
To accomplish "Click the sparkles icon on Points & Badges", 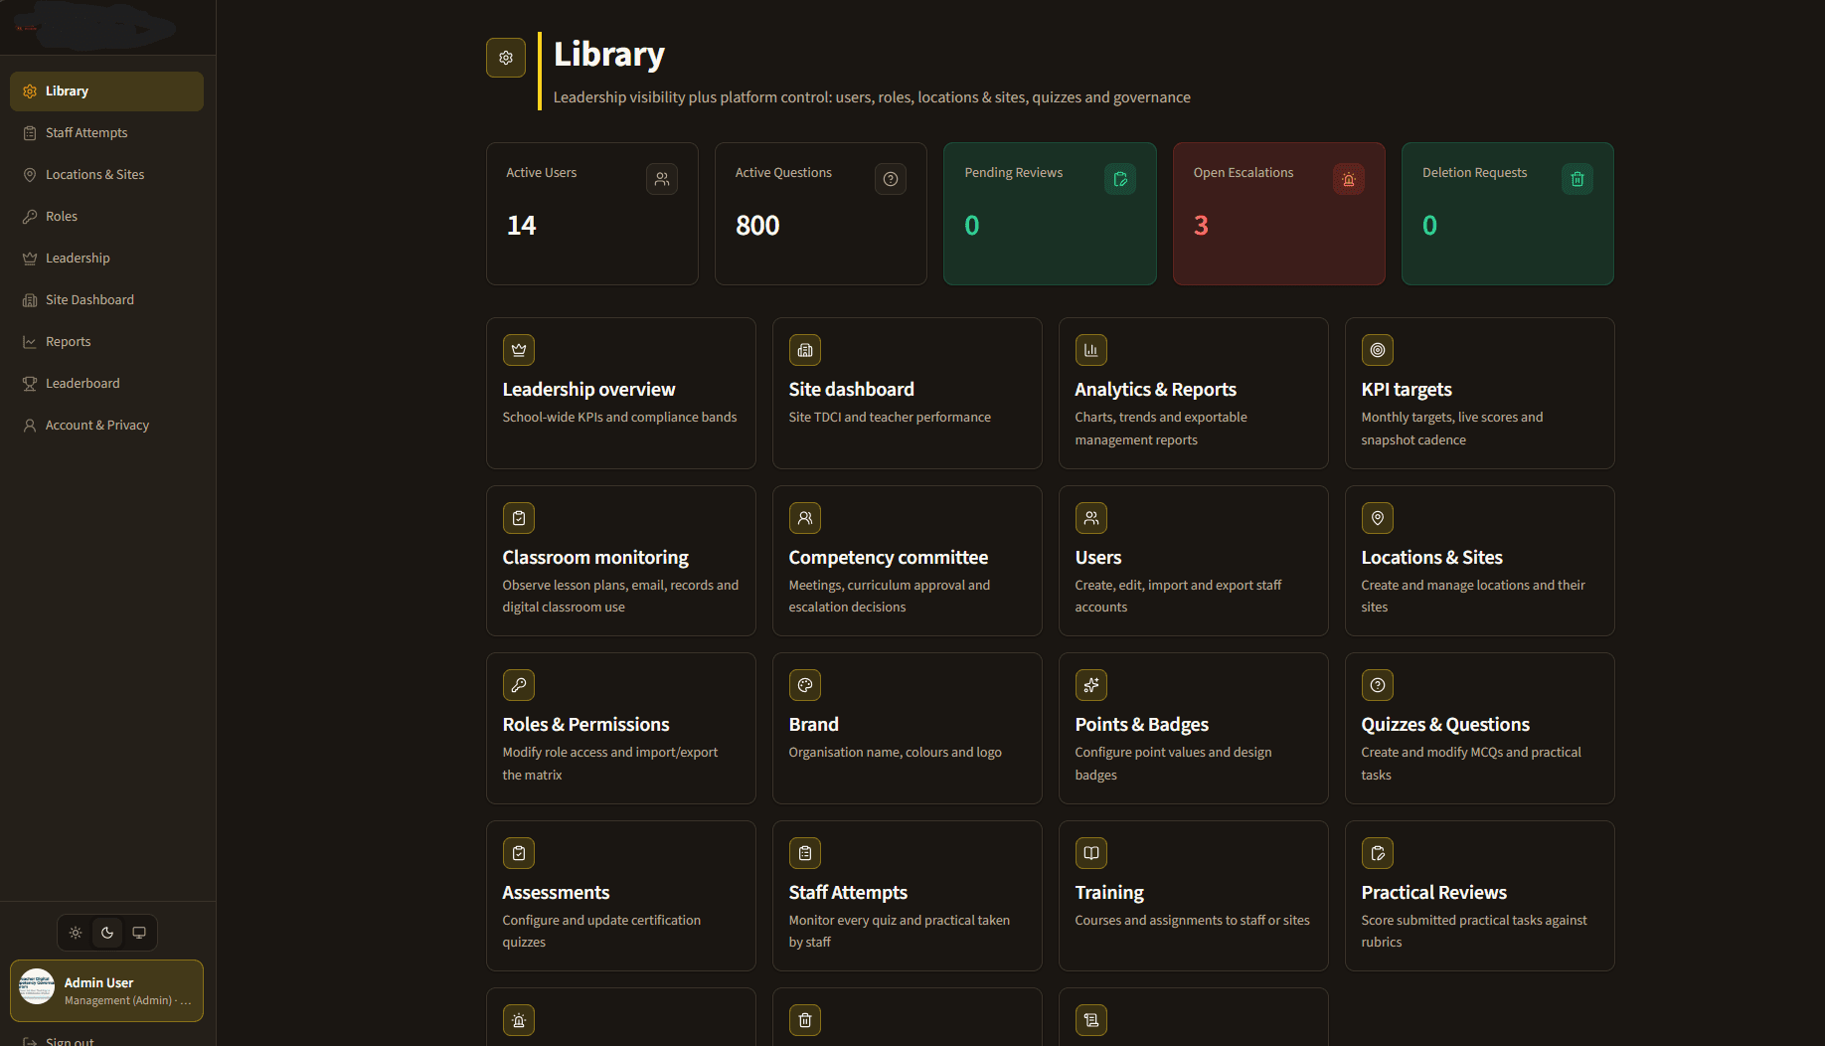I will [x=1091, y=685].
